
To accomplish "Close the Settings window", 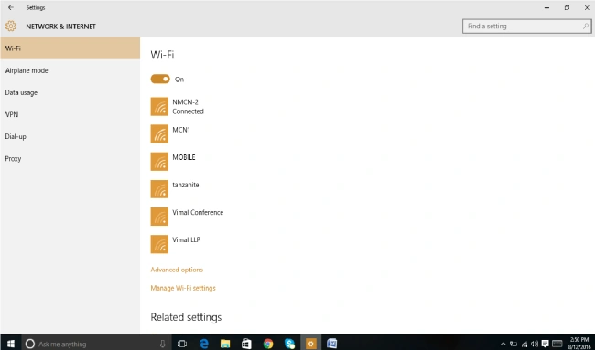I will [x=587, y=7].
